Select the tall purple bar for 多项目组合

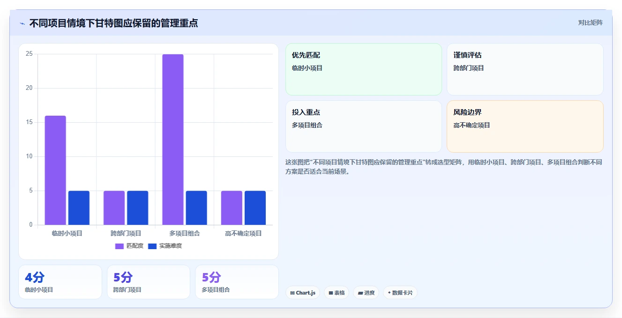pos(173,140)
